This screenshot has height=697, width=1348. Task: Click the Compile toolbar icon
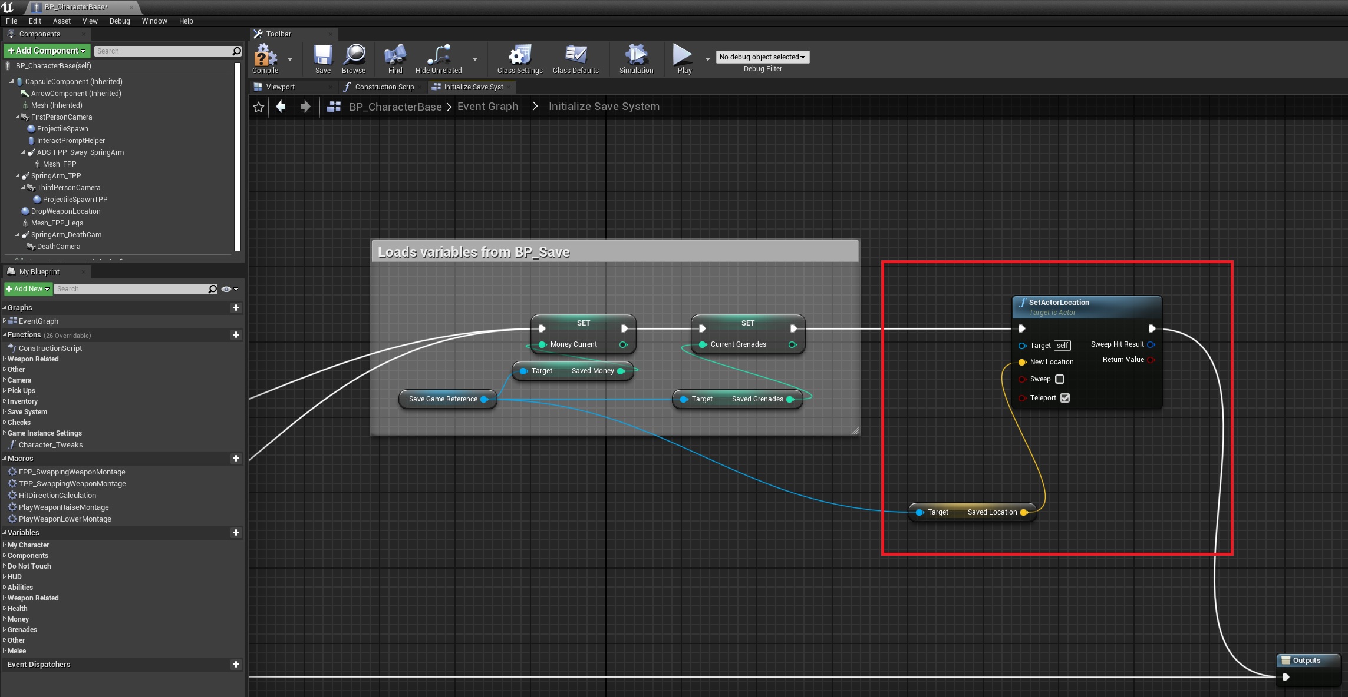pos(265,57)
